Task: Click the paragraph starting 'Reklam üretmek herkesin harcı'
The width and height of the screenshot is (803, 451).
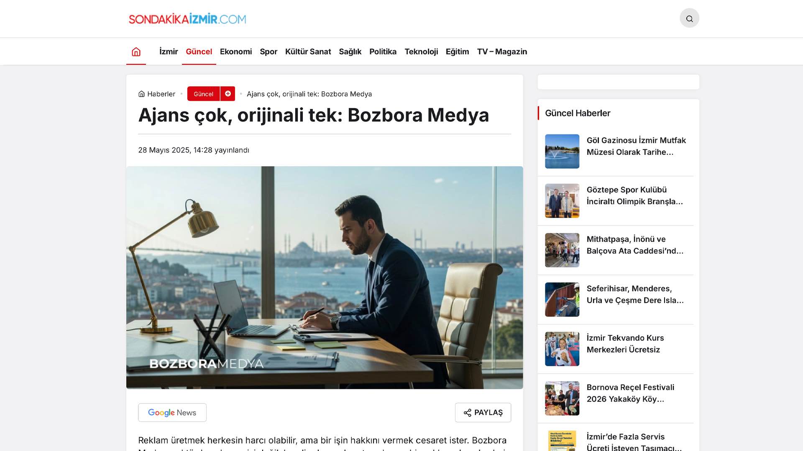Action: 322,443
